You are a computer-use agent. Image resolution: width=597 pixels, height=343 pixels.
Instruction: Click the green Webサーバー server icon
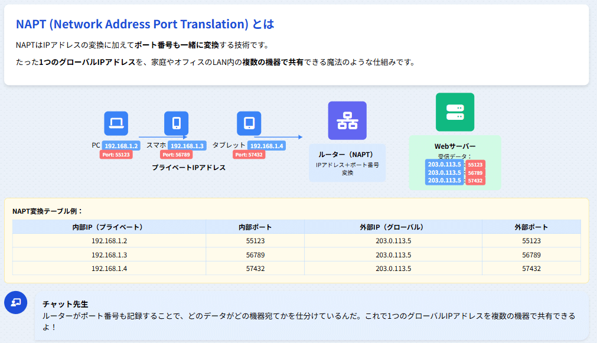click(x=455, y=112)
